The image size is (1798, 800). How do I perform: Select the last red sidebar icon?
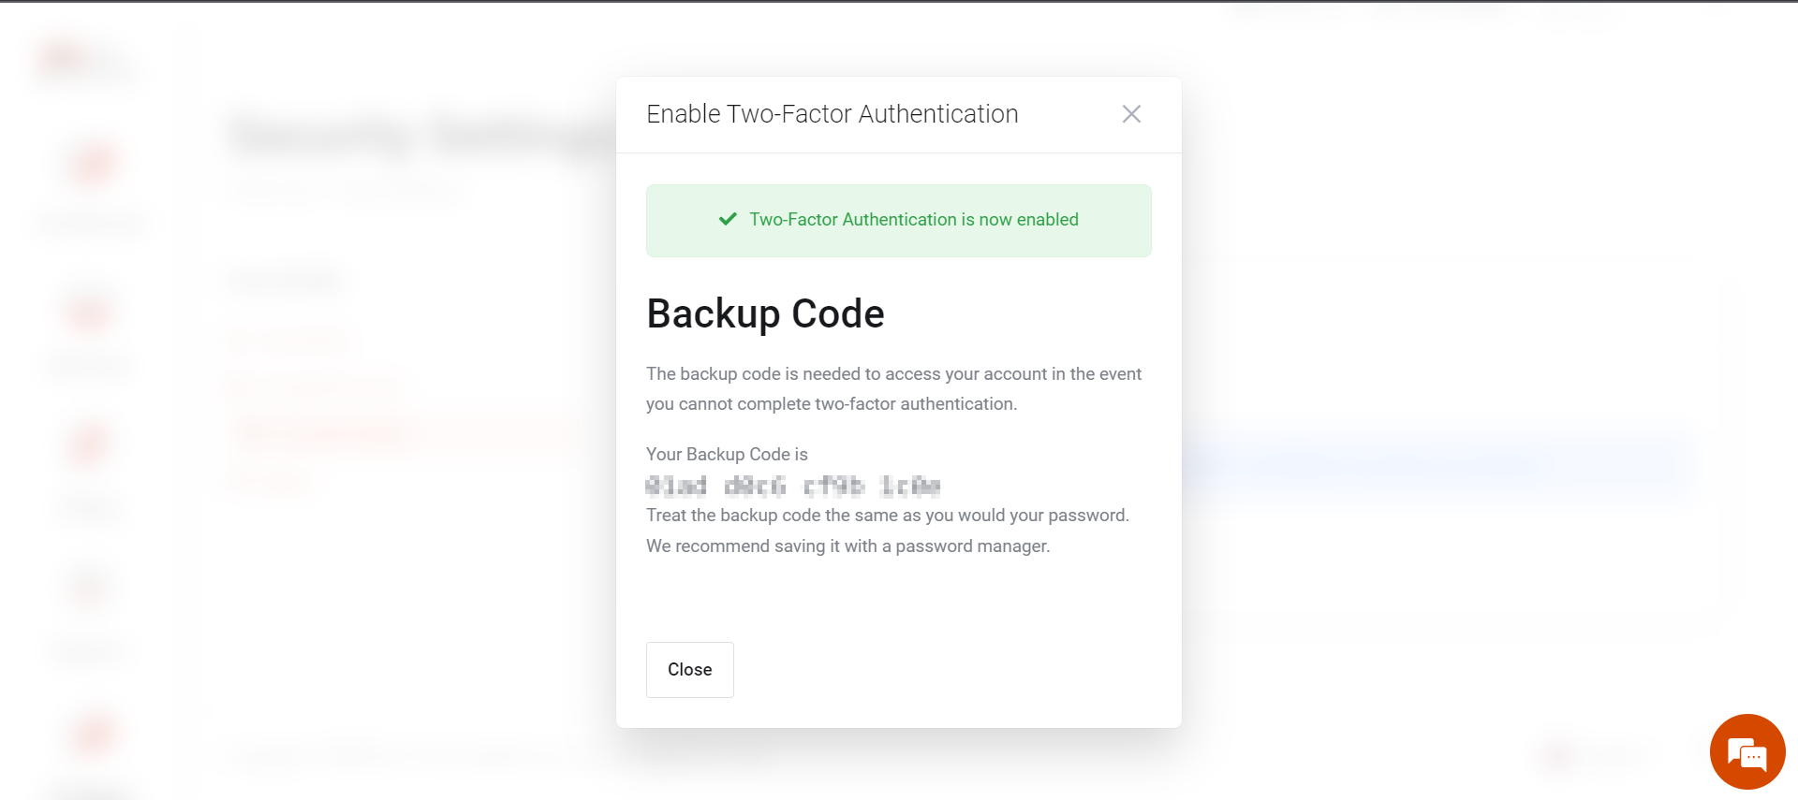click(92, 735)
